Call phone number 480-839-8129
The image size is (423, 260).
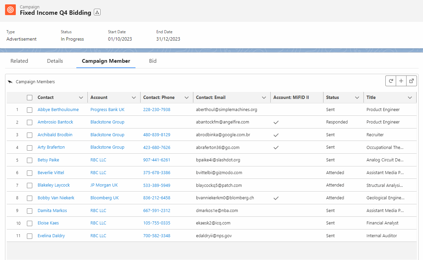click(x=157, y=135)
